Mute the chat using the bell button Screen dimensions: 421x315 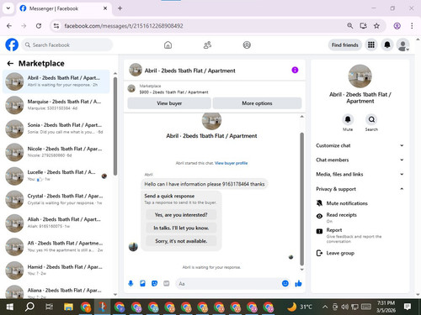[x=348, y=119]
